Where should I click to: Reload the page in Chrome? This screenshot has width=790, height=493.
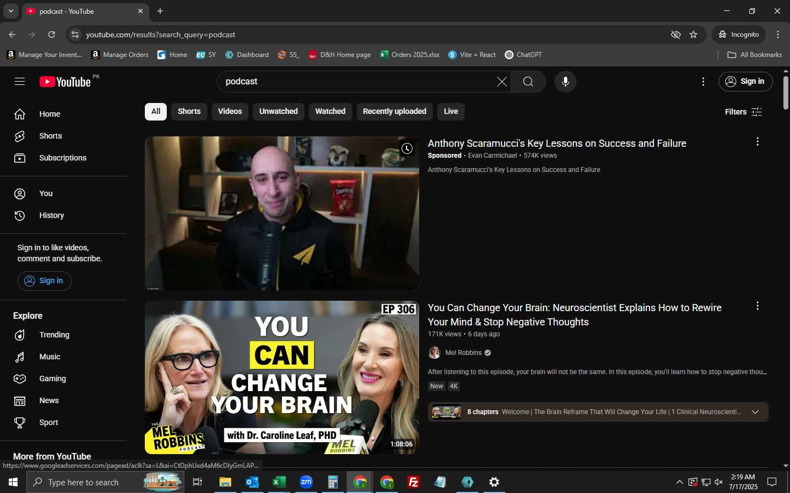pyautogui.click(x=52, y=35)
